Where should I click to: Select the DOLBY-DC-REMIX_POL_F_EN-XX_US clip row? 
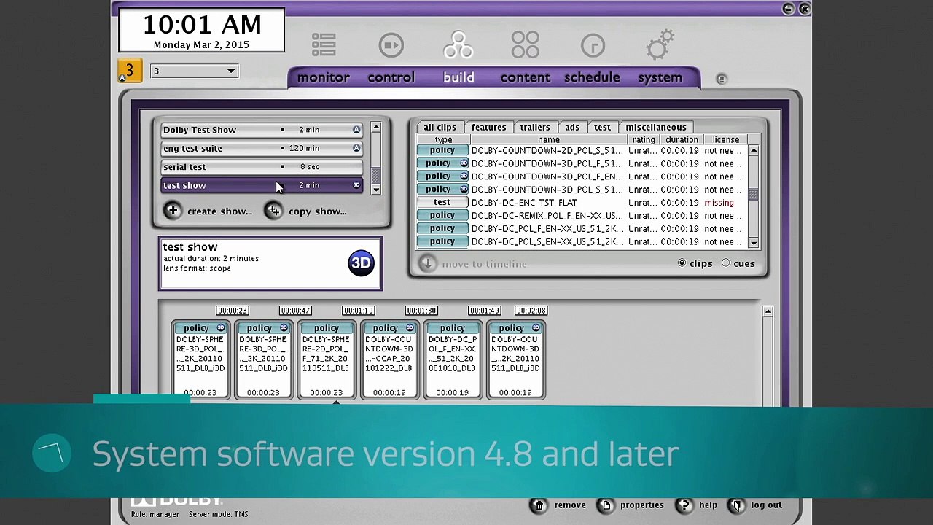pyautogui.click(x=582, y=216)
